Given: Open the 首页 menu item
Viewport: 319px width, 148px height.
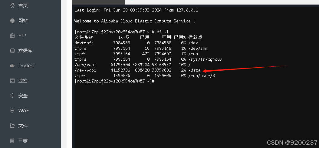Looking at the screenshot, I should pyautogui.click(x=23, y=5).
